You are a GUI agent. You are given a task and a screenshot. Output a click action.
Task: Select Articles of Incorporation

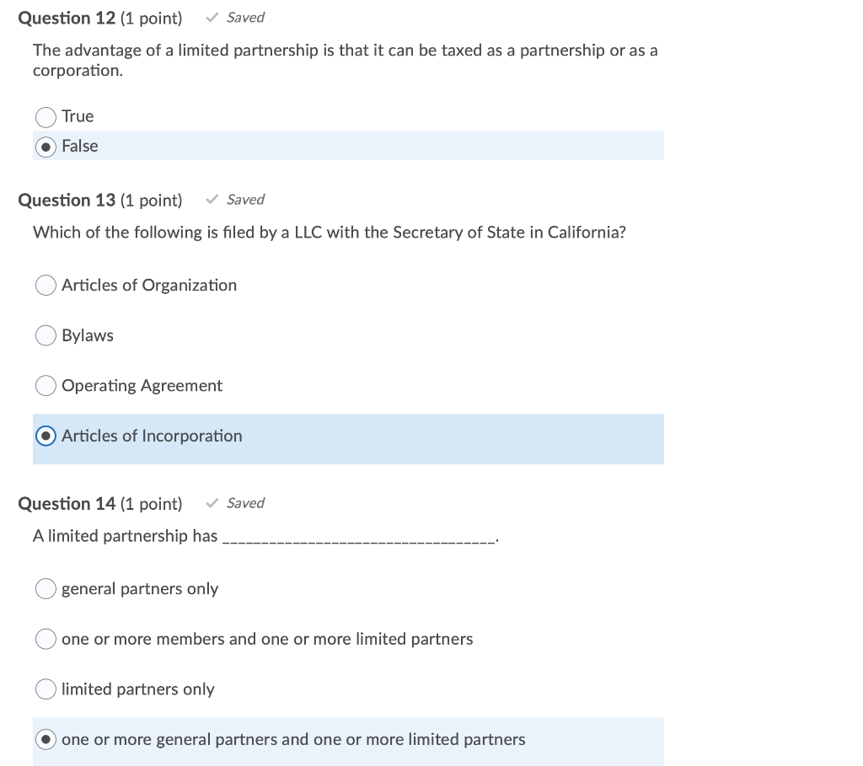46,436
